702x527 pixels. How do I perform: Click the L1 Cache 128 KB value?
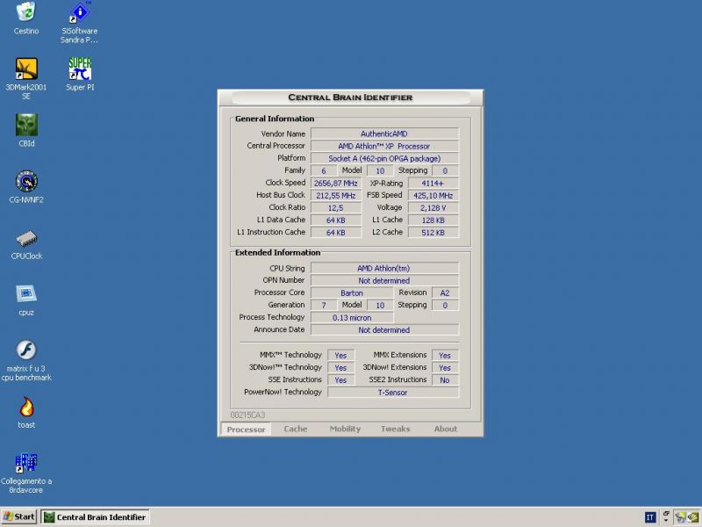coord(433,220)
